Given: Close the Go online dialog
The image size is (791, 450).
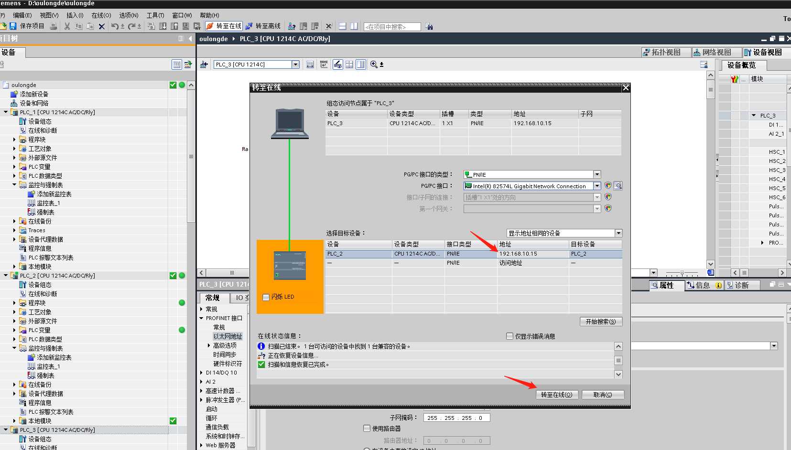Looking at the screenshot, I should click(626, 88).
